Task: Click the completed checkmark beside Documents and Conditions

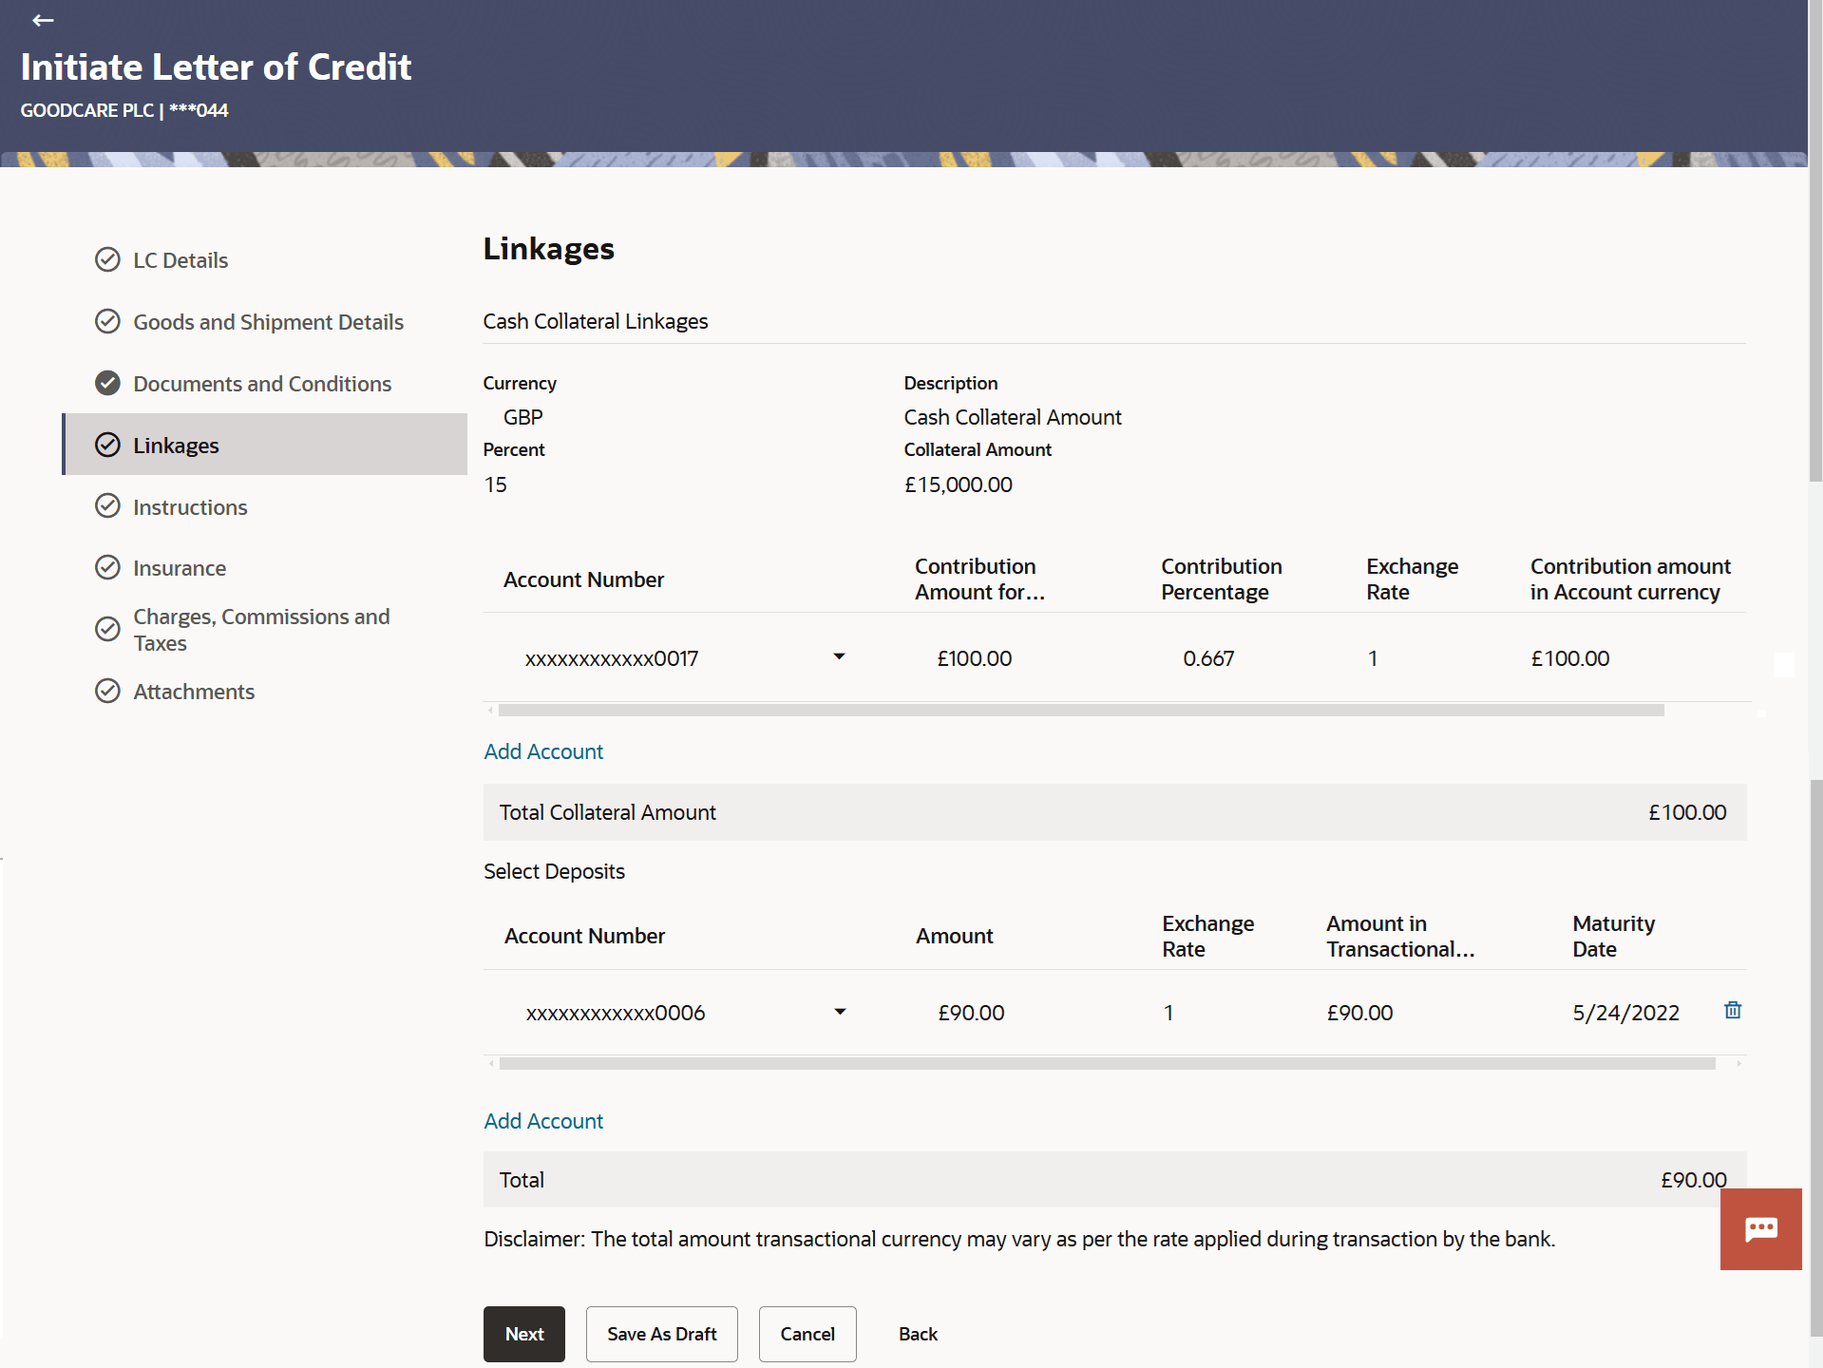Action: pos(107,383)
